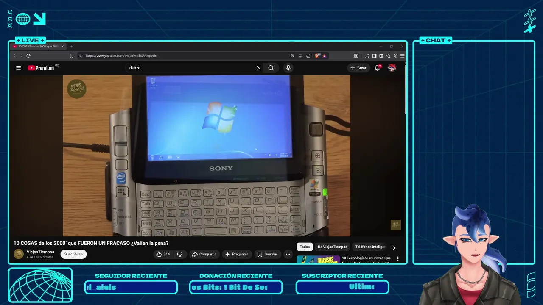
Task: Open ViejosTiempos channel name link
Action: [x=40, y=252]
